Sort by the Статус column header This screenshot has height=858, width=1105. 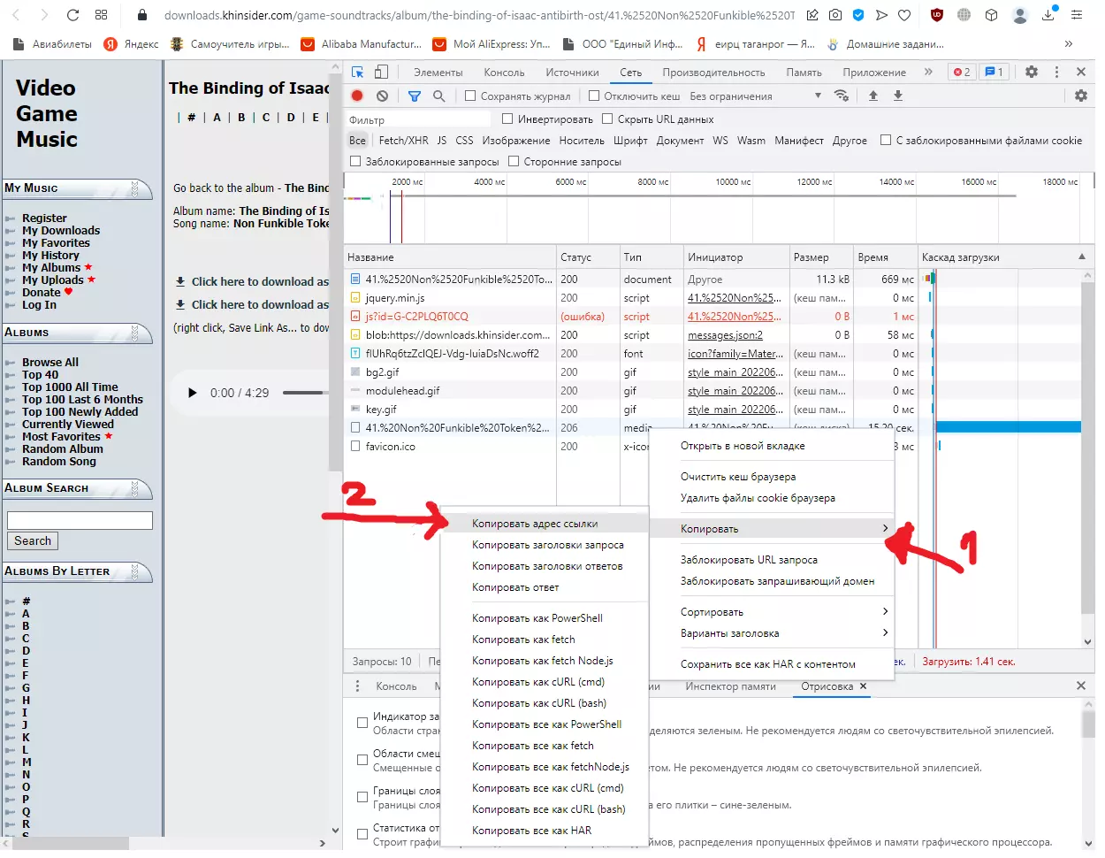coord(588,257)
